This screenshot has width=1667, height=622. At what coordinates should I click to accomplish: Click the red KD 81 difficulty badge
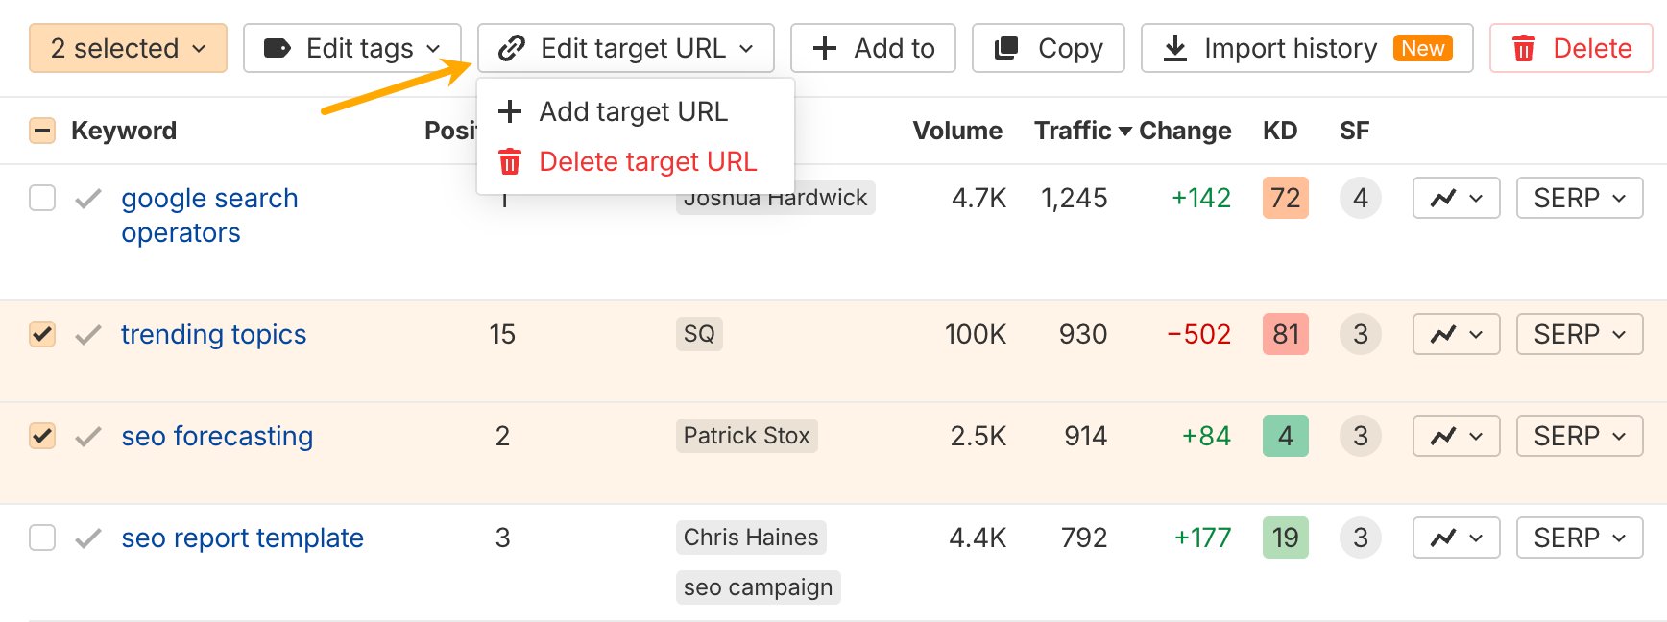tap(1285, 334)
